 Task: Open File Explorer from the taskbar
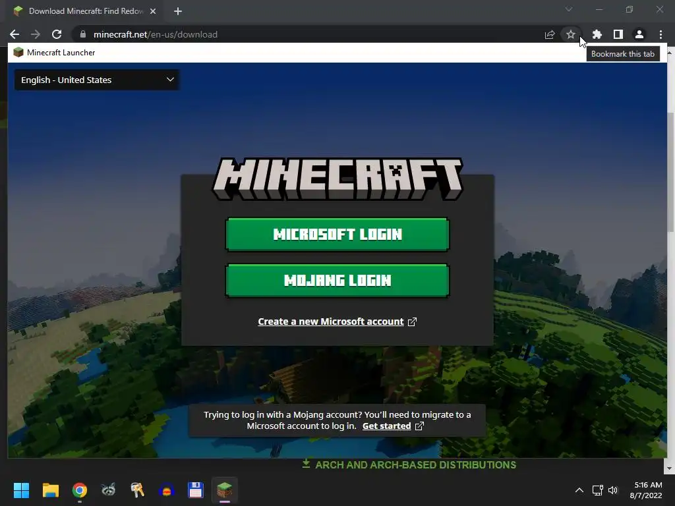pos(50,490)
